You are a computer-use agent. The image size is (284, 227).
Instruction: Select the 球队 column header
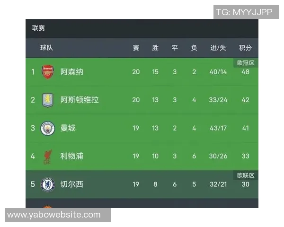click(x=46, y=48)
